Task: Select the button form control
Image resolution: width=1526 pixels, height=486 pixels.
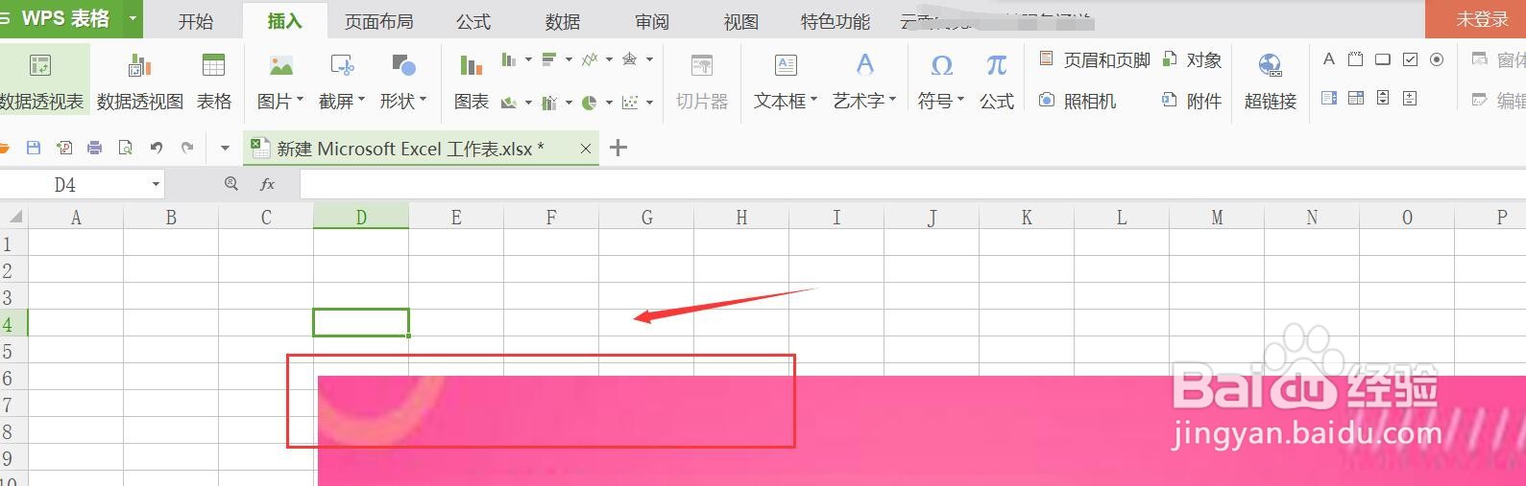Action: [1383, 59]
